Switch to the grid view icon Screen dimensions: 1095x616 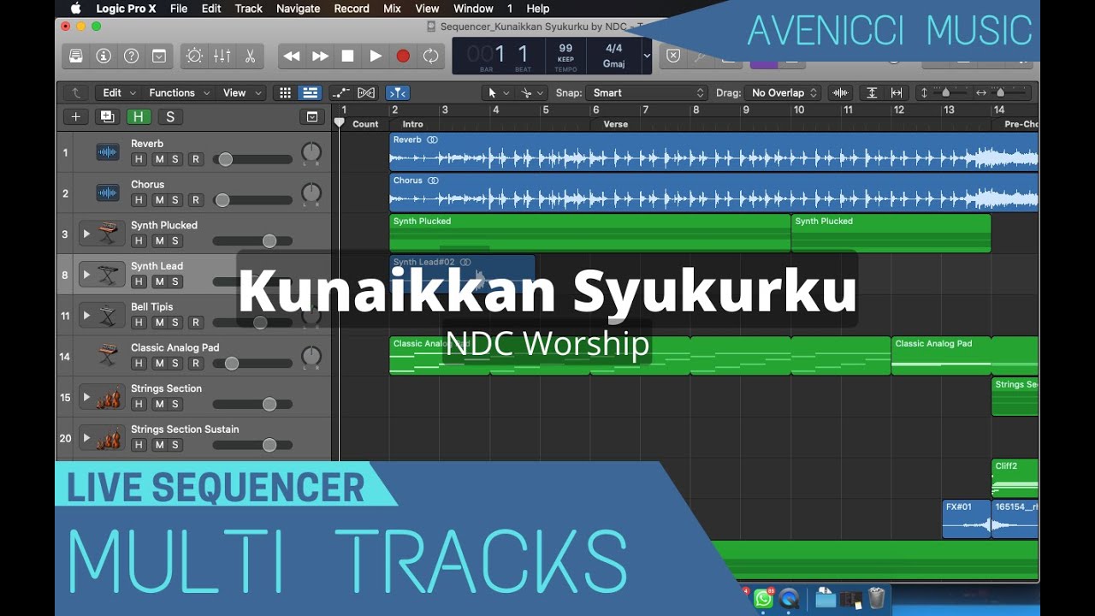[x=286, y=92]
